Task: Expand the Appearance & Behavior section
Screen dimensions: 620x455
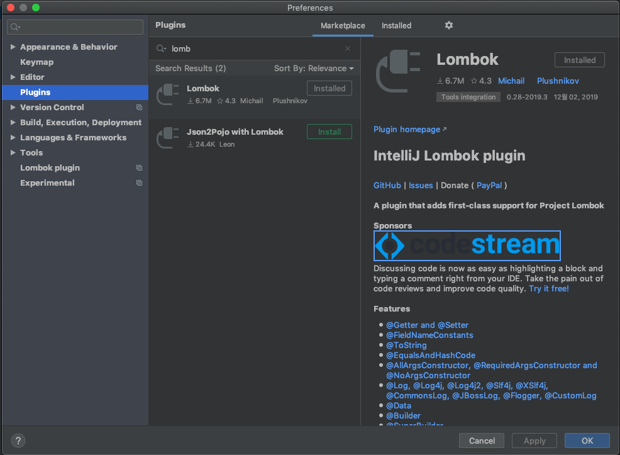Action: [x=13, y=47]
